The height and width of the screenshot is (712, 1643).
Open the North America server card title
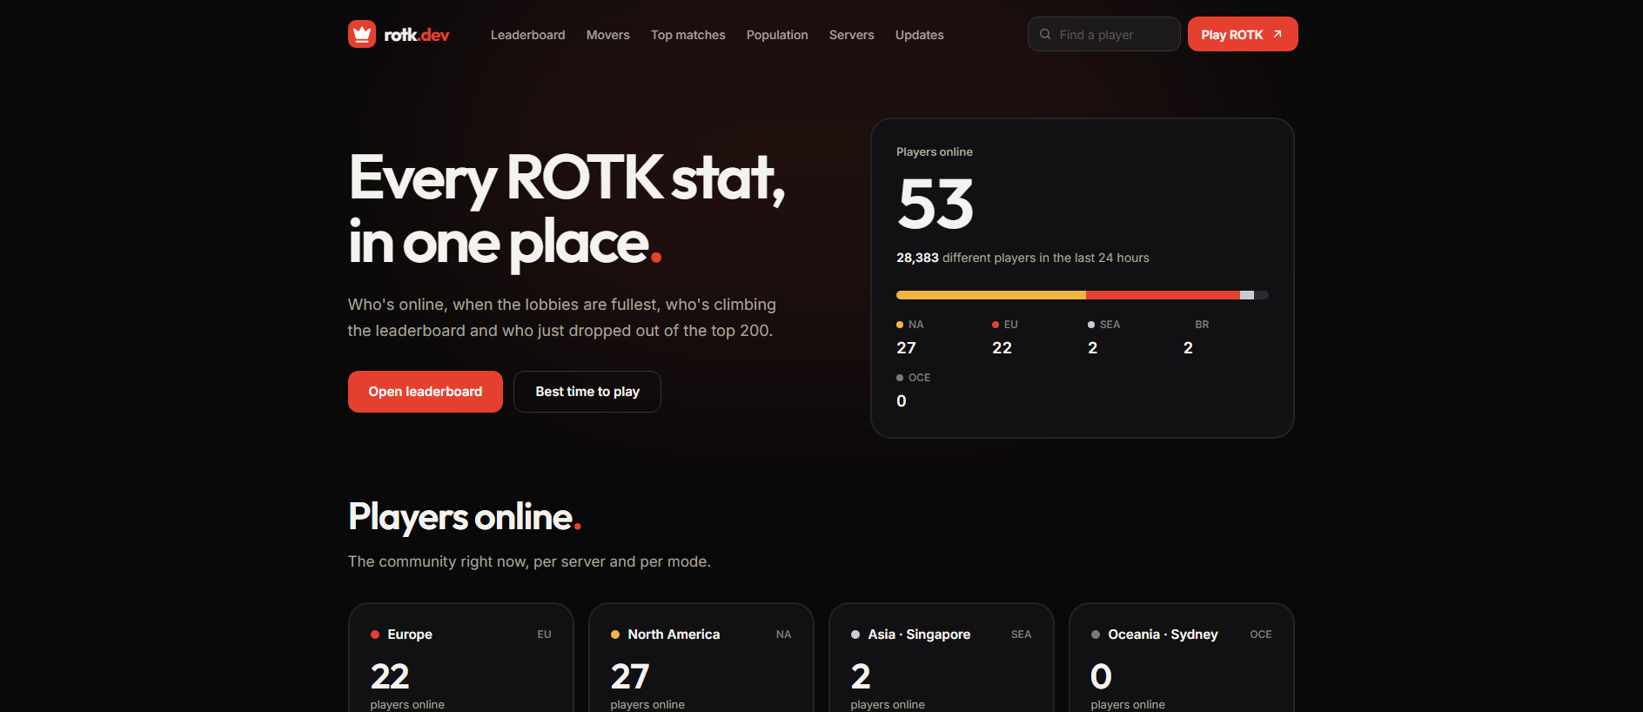coord(674,635)
